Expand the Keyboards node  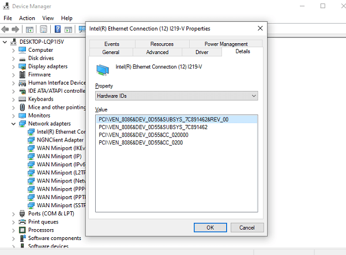point(13,100)
